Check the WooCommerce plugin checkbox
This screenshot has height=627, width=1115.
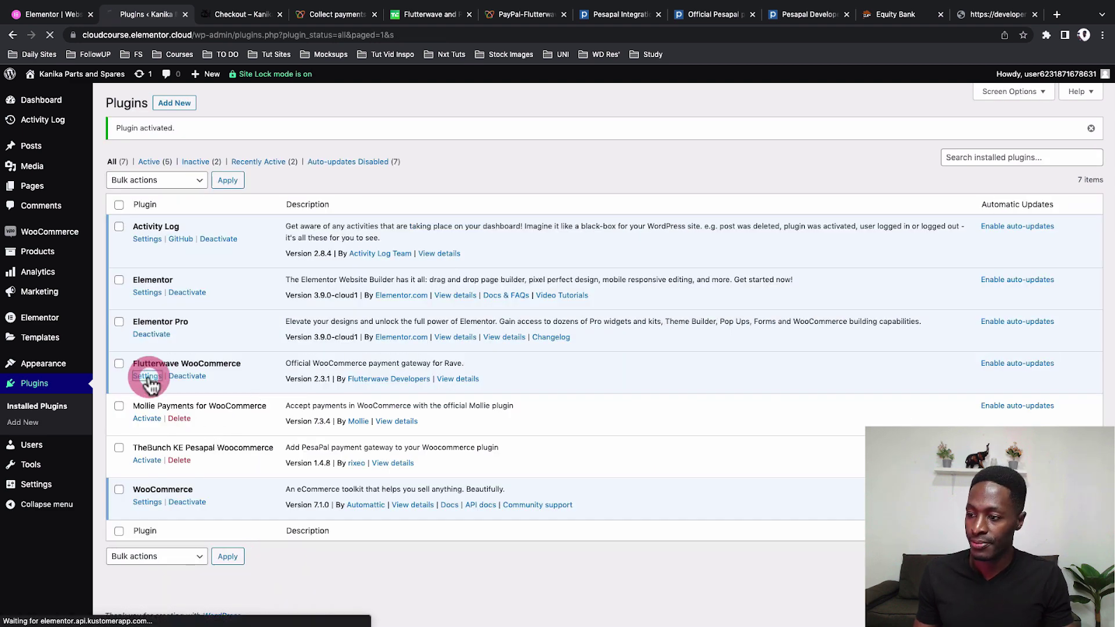click(x=119, y=490)
